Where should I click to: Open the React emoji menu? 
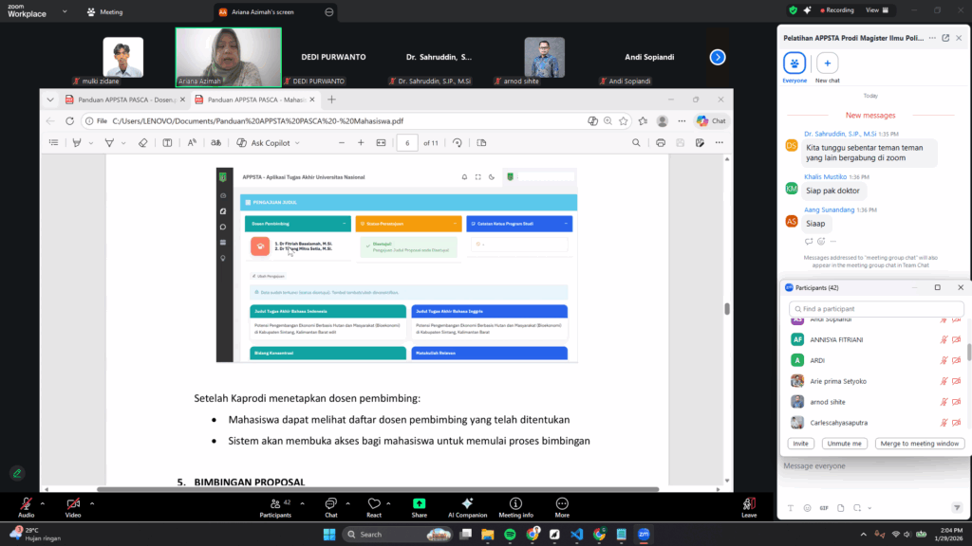coord(374,503)
